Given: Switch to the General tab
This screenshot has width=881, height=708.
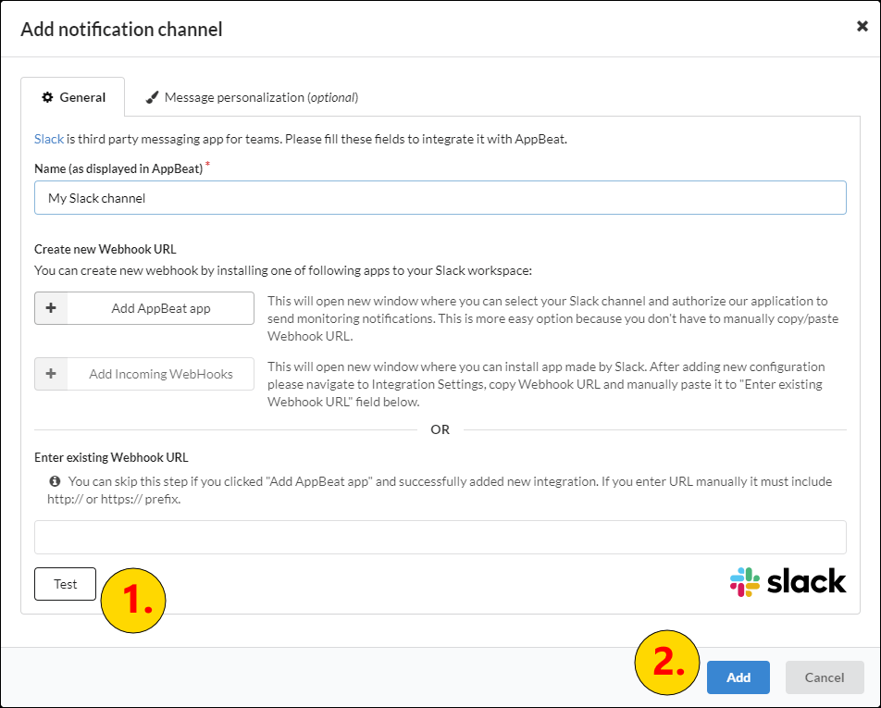Looking at the screenshot, I should pos(73,97).
